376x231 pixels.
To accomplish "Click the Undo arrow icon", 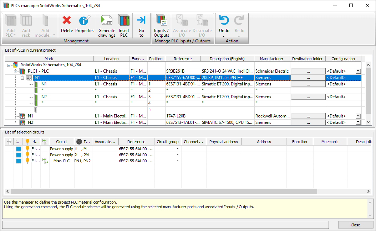I will (224, 20).
